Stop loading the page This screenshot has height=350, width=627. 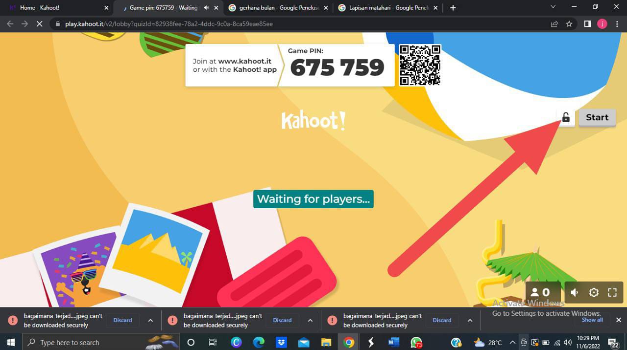click(x=39, y=24)
